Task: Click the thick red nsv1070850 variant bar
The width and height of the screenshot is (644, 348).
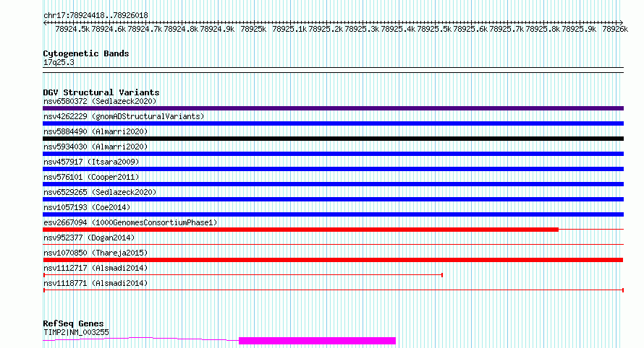Action: click(333, 260)
